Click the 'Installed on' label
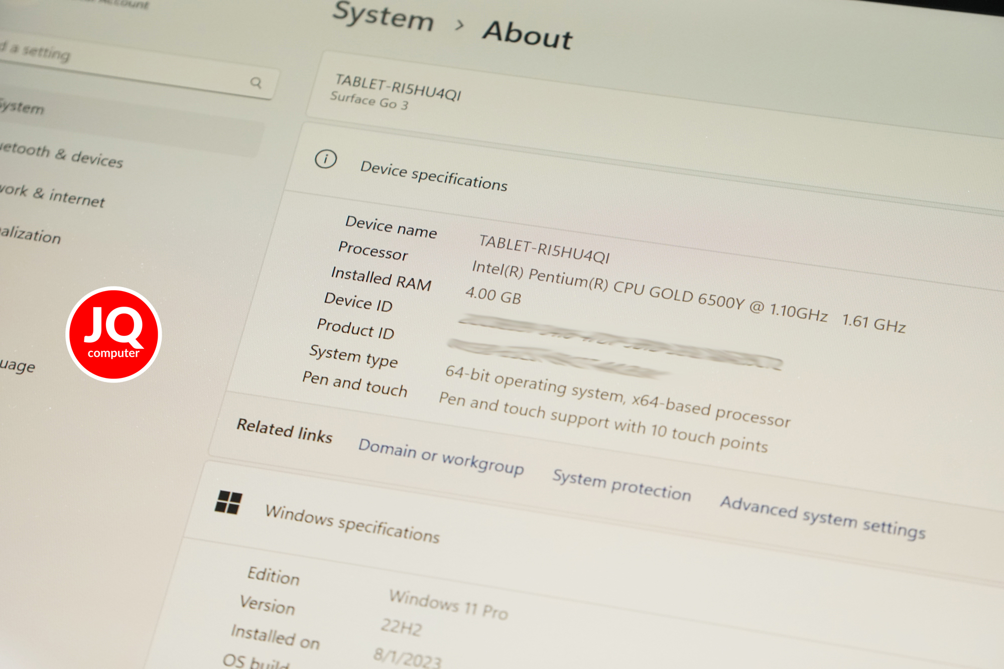1004x669 pixels. (275, 637)
